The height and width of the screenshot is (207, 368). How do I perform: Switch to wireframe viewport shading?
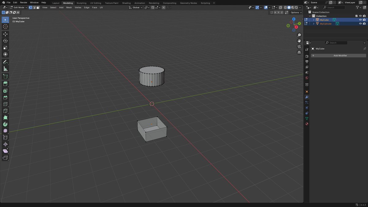pos(286,7)
